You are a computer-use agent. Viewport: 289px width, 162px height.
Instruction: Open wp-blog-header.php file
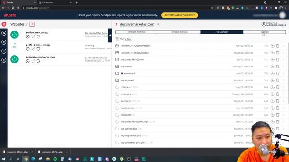131,135
